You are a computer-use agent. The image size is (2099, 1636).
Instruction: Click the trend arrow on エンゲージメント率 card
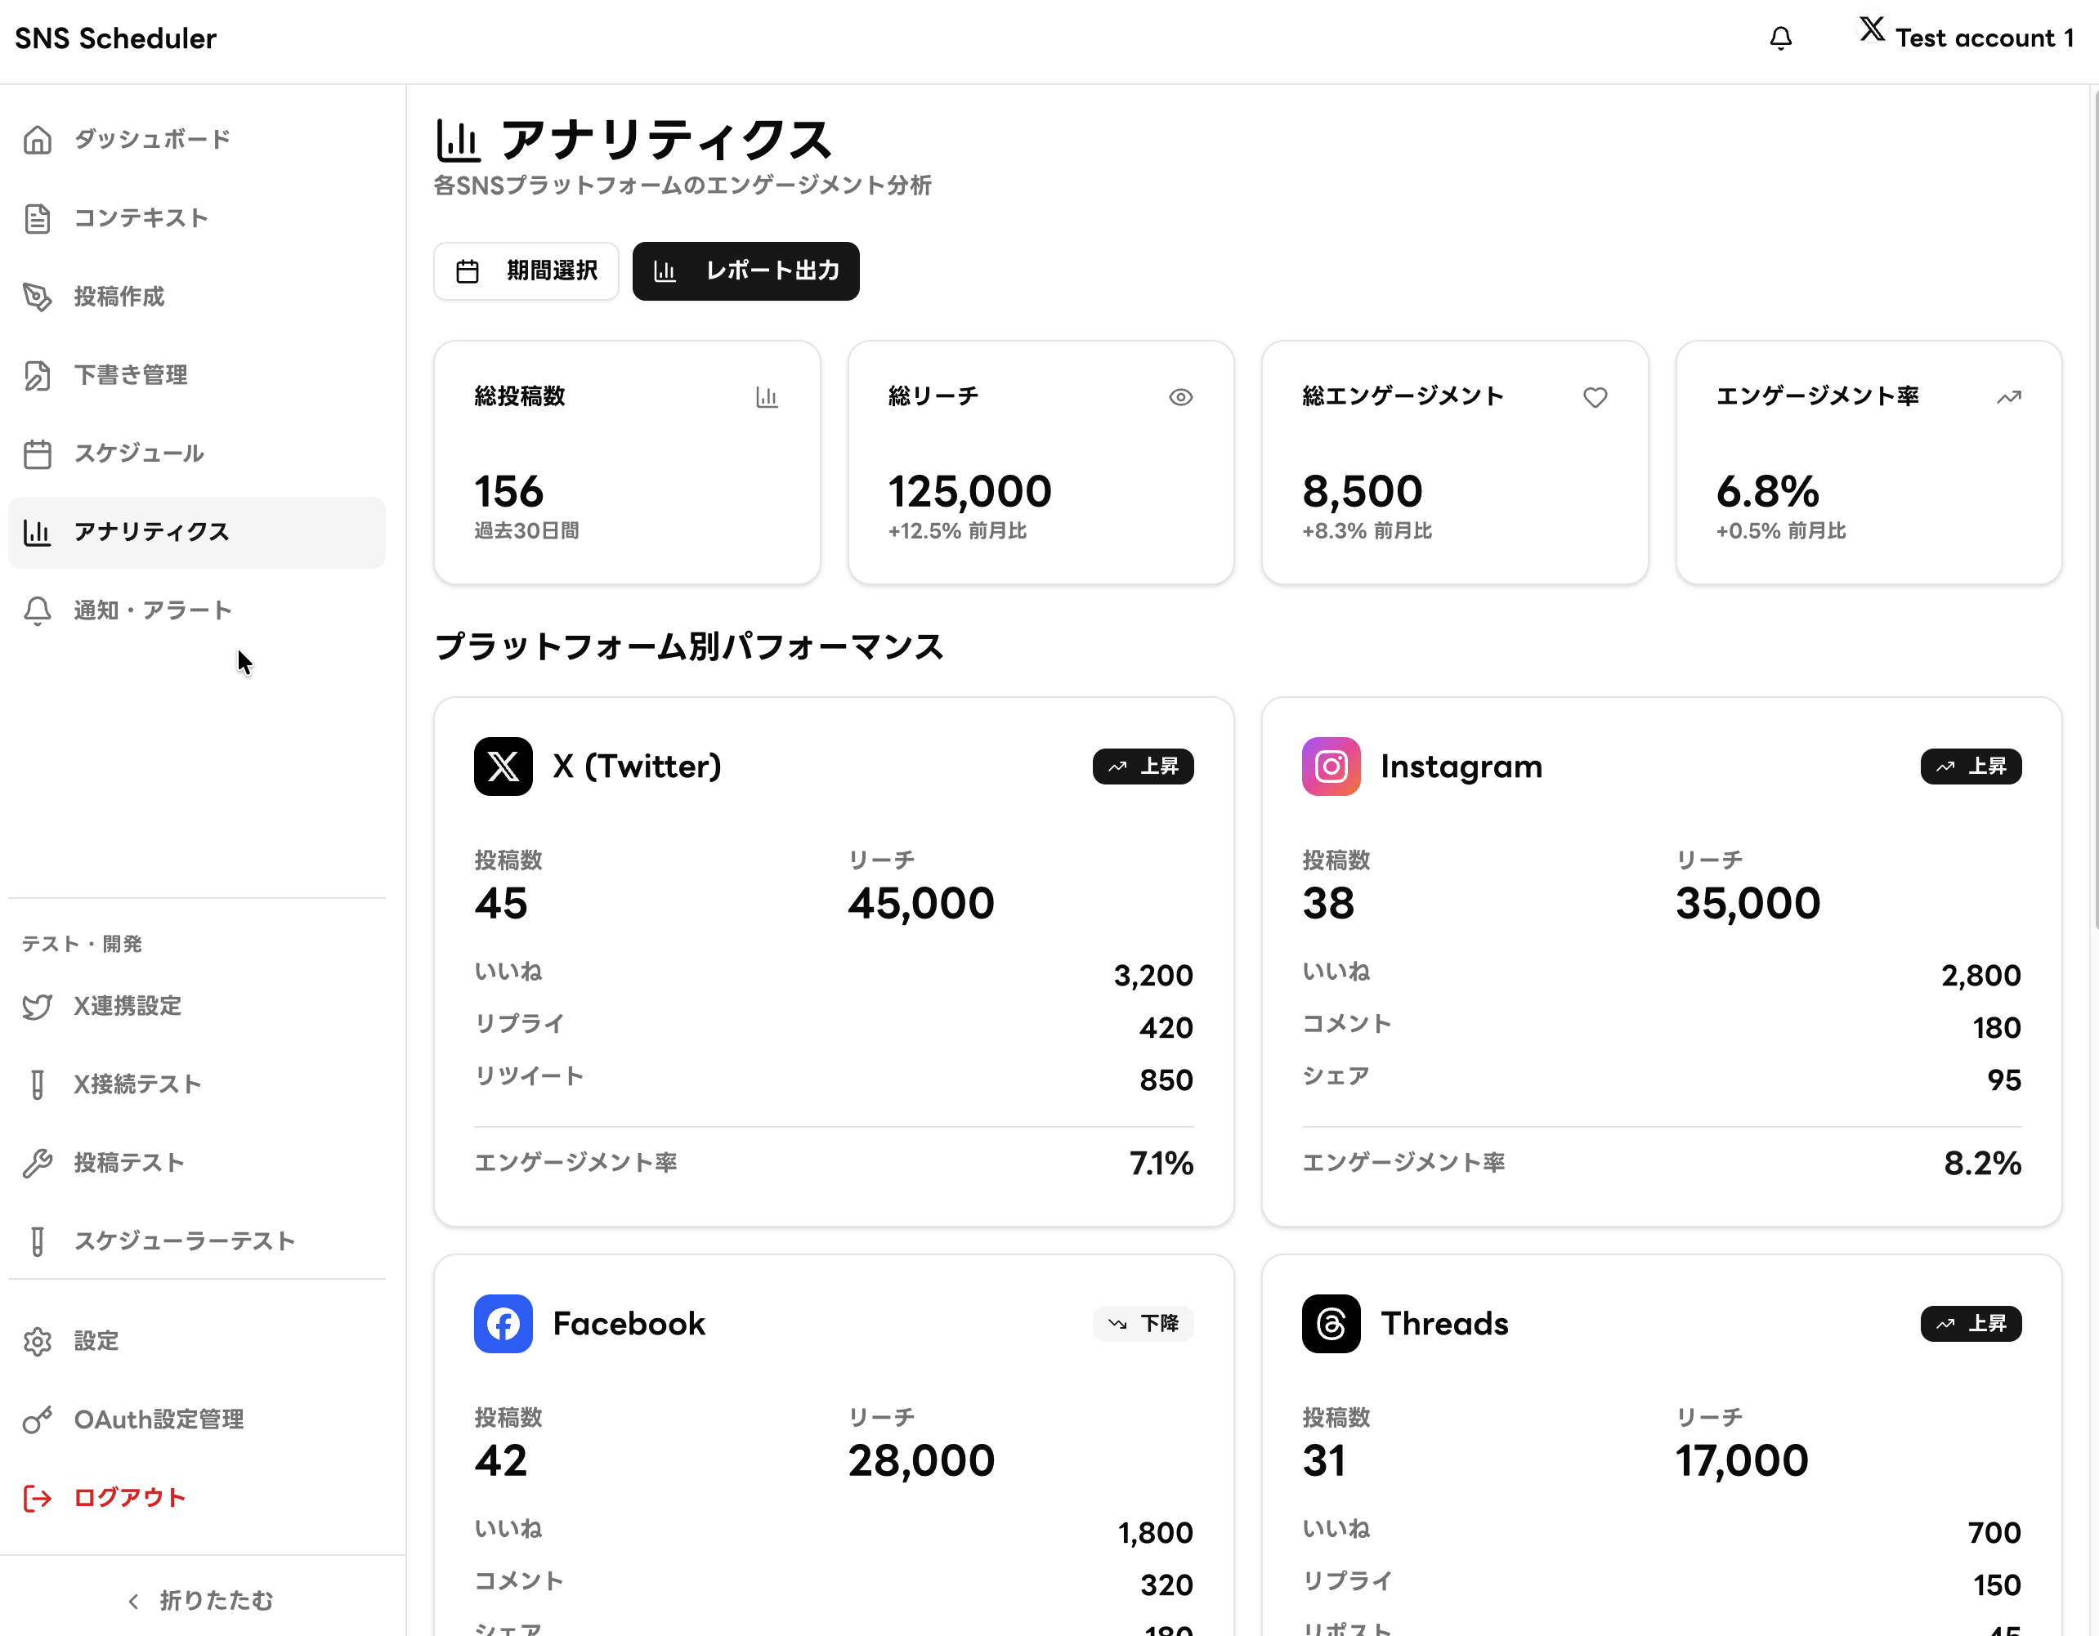(x=2007, y=397)
